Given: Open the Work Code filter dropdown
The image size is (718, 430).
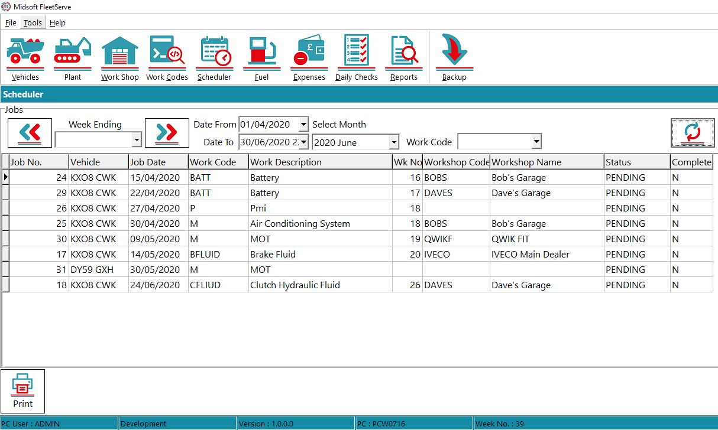Looking at the screenshot, I should (534, 142).
